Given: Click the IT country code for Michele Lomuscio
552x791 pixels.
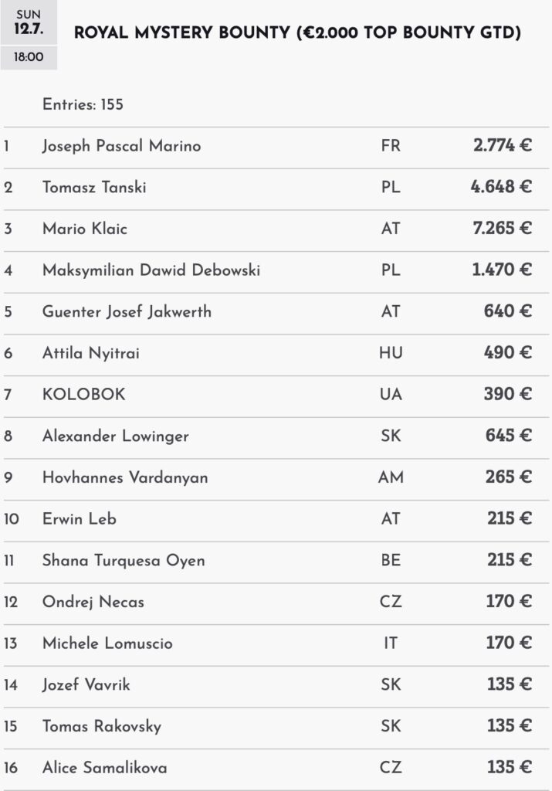Looking at the screenshot, I should (391, 643).
